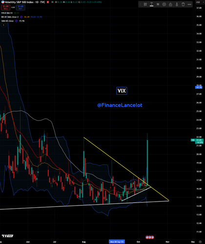Click the event flag icons near Oct

(149, 237)
